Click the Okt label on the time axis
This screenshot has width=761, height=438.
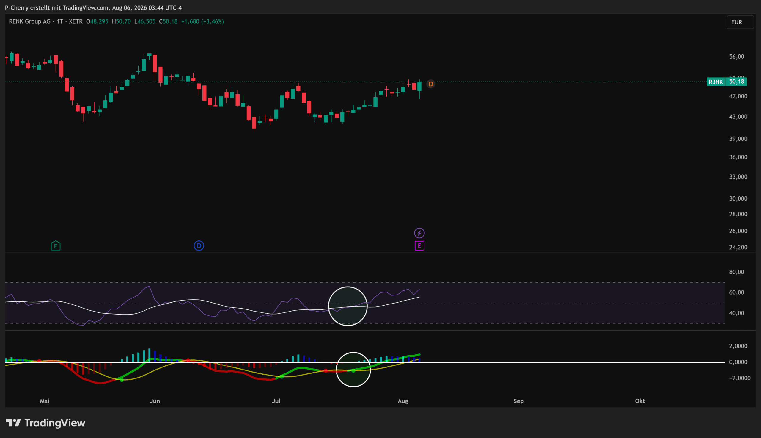click(640, 401)
